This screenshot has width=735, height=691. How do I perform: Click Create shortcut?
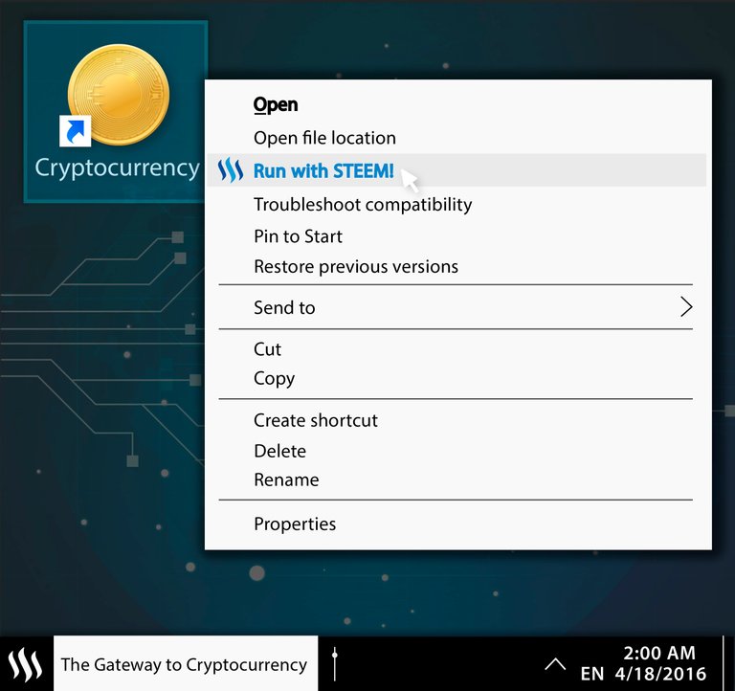pyautogui.click(x=316, y=420)
